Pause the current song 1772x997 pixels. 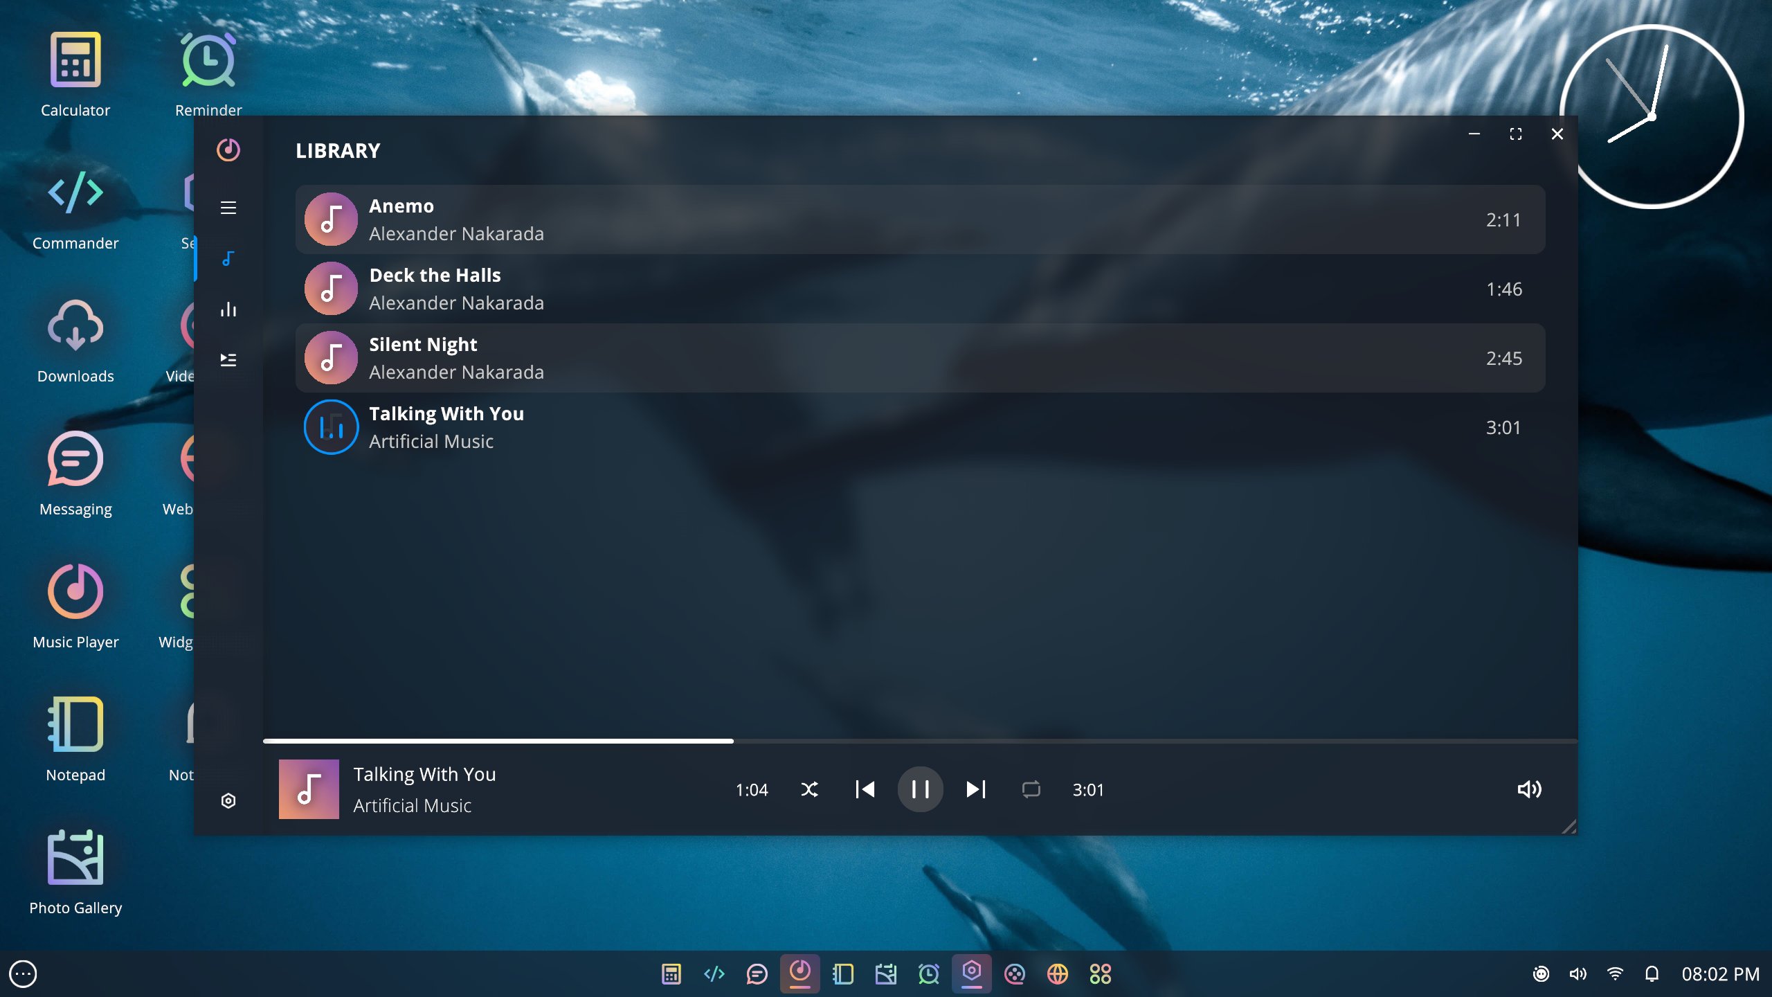[x=920, y=789]
